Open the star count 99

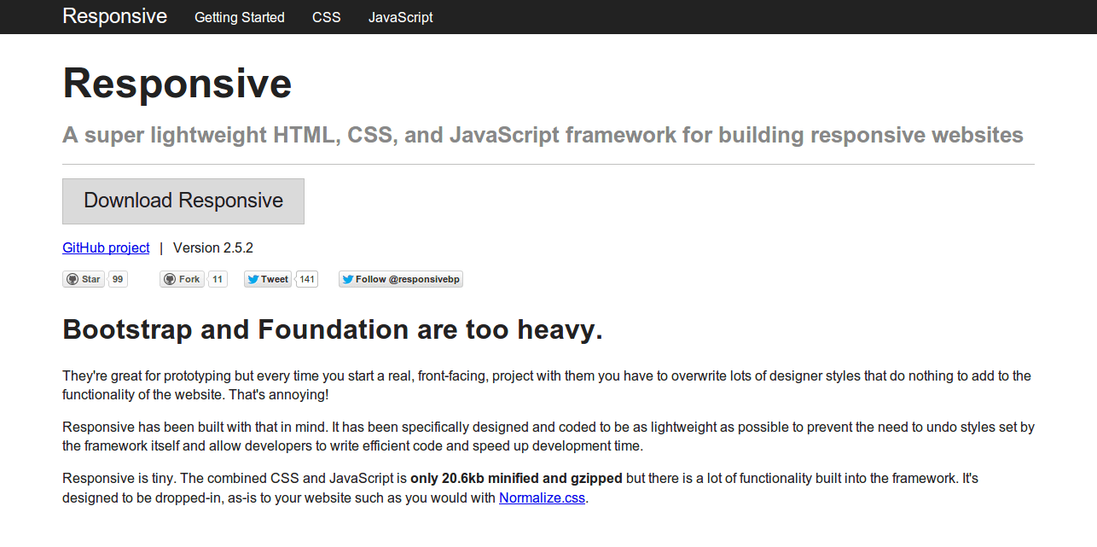tap(118, 279)
